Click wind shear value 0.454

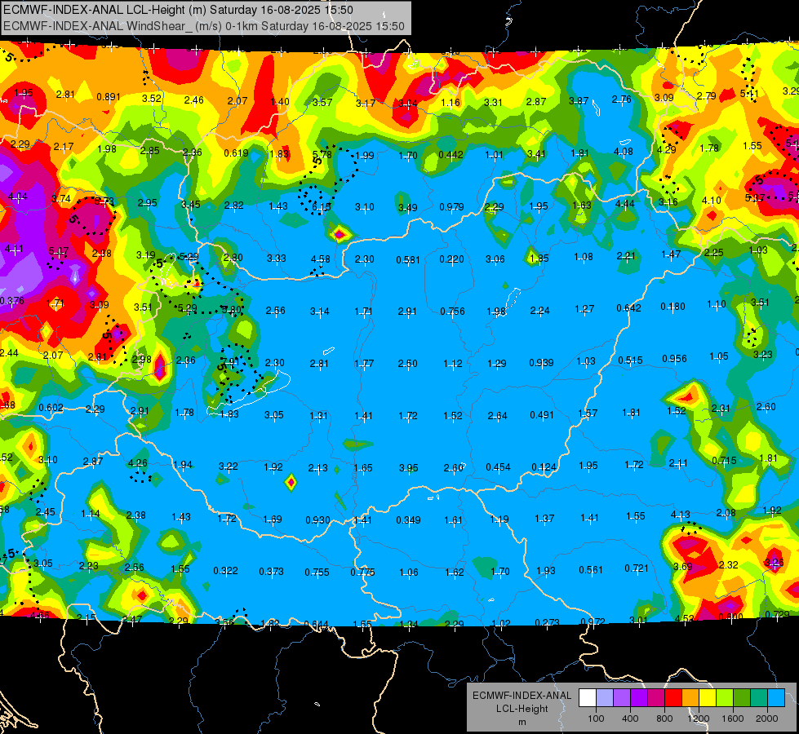coord(499,467)
